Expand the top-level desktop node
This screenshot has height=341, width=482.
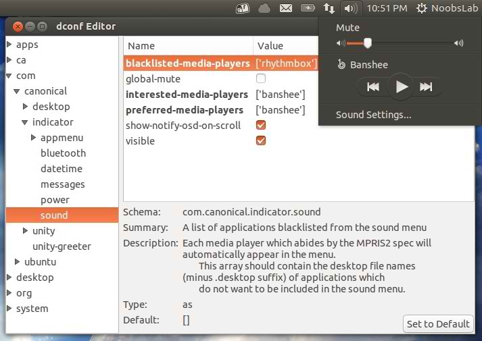tap(9, 277)
